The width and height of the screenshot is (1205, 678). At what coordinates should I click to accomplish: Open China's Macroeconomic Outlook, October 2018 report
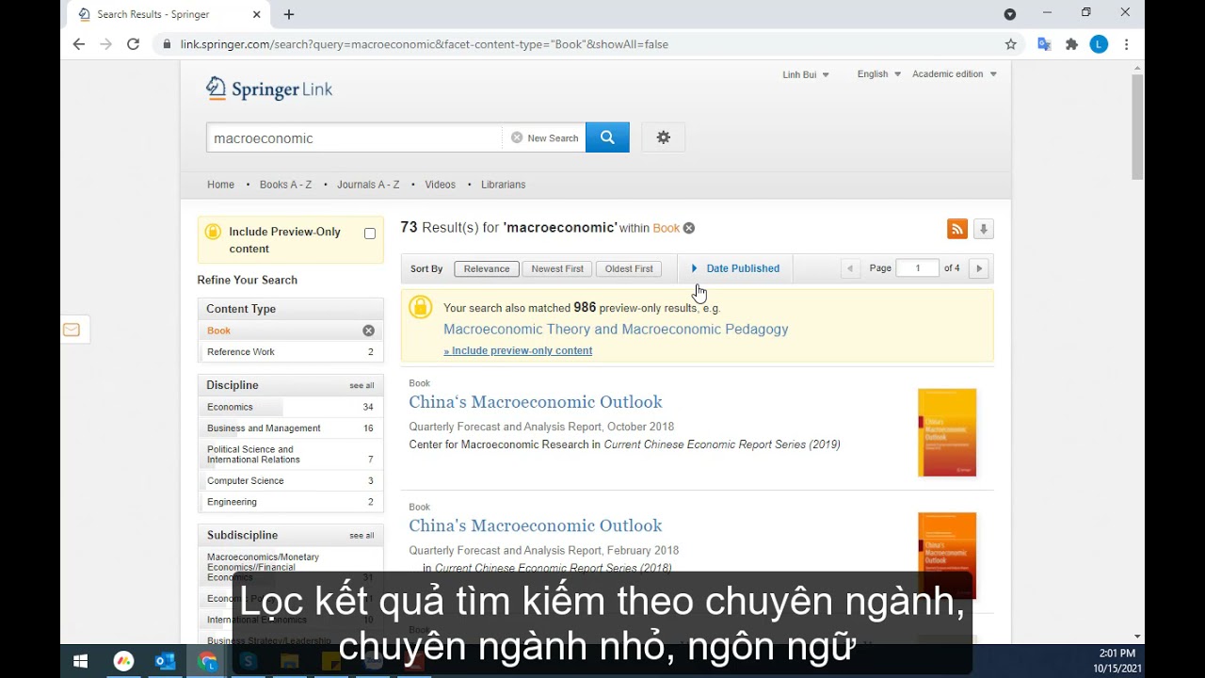[x=536, y=402]
